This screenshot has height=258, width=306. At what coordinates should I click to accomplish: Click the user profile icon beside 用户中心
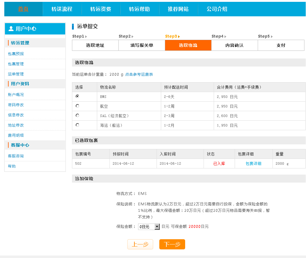pyautogui.click(x=11, y=29)
